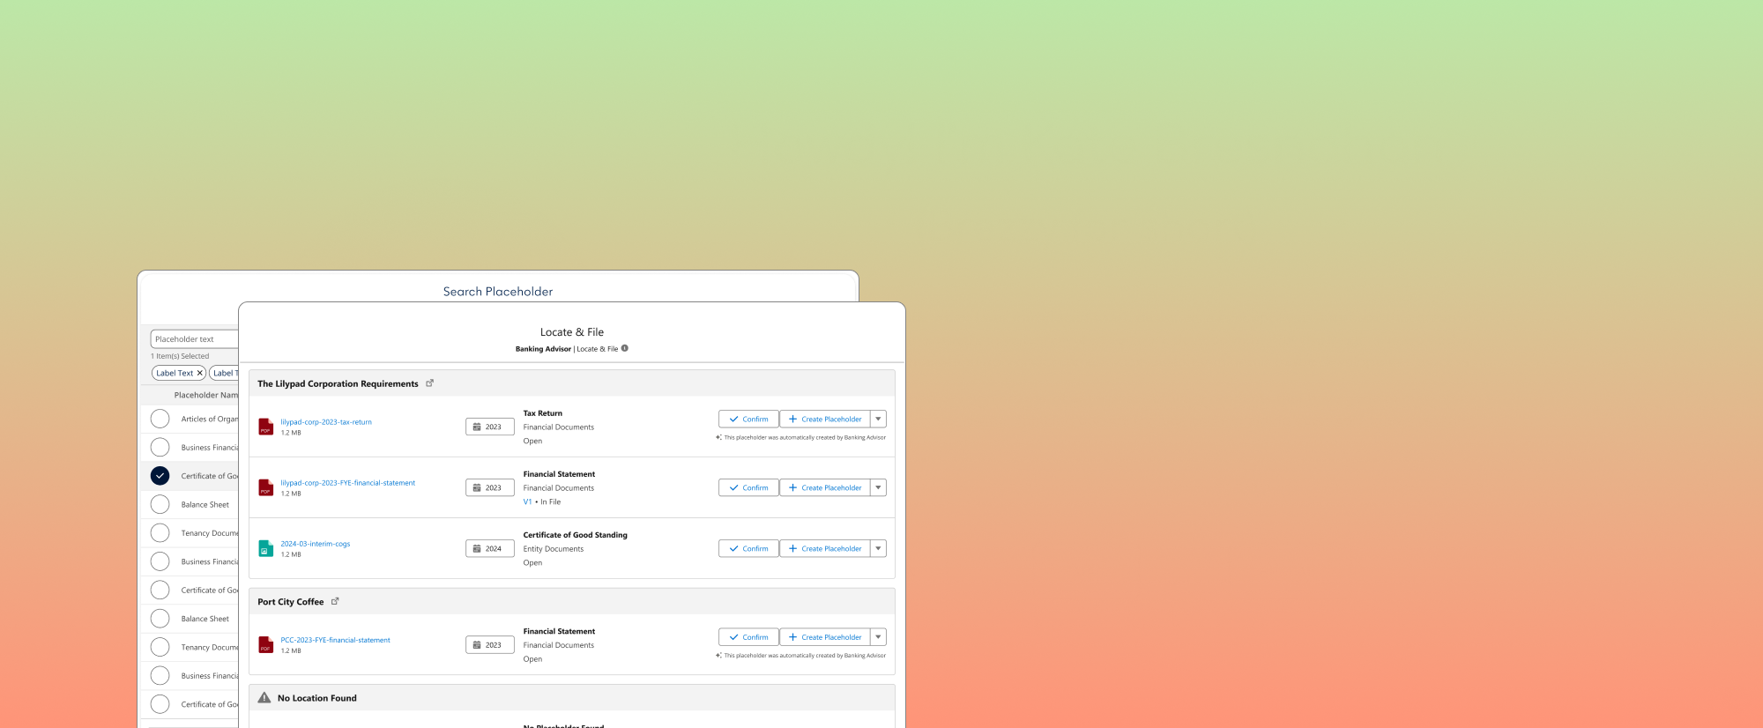
Task: Open the 2024-03-interim-cogs file link
Action: [316, 544]
